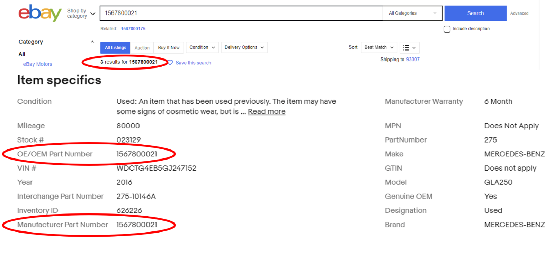Viewport: 554px width, 255px height.
Task: Collapse the Category section chevron
Action: click(x=92, y=42)
